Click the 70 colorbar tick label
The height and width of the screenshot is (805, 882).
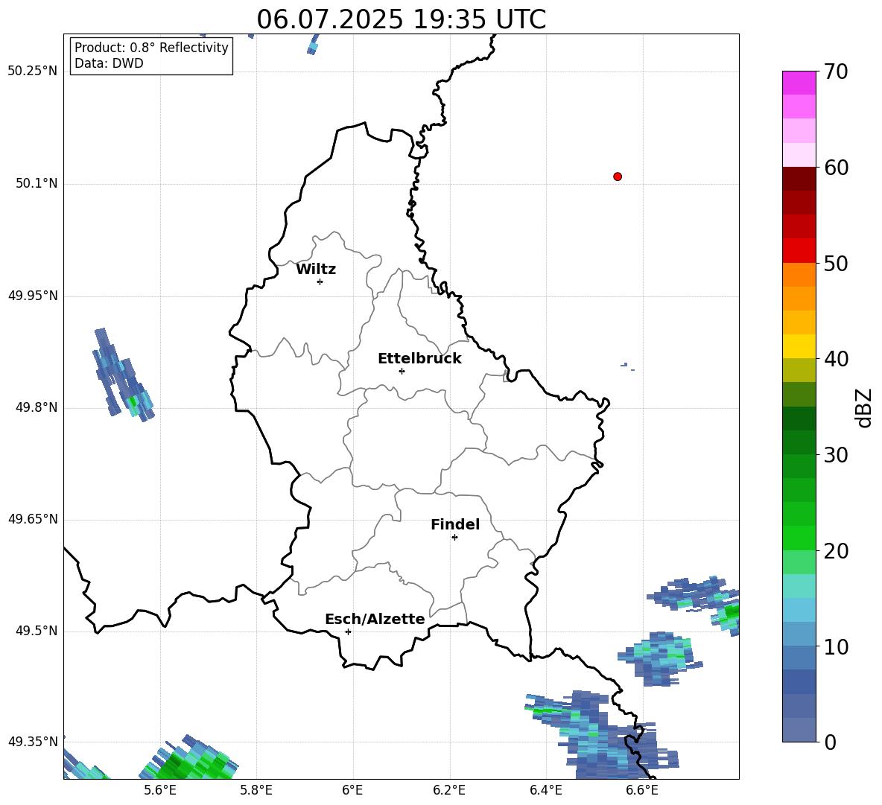coord(836,72)
